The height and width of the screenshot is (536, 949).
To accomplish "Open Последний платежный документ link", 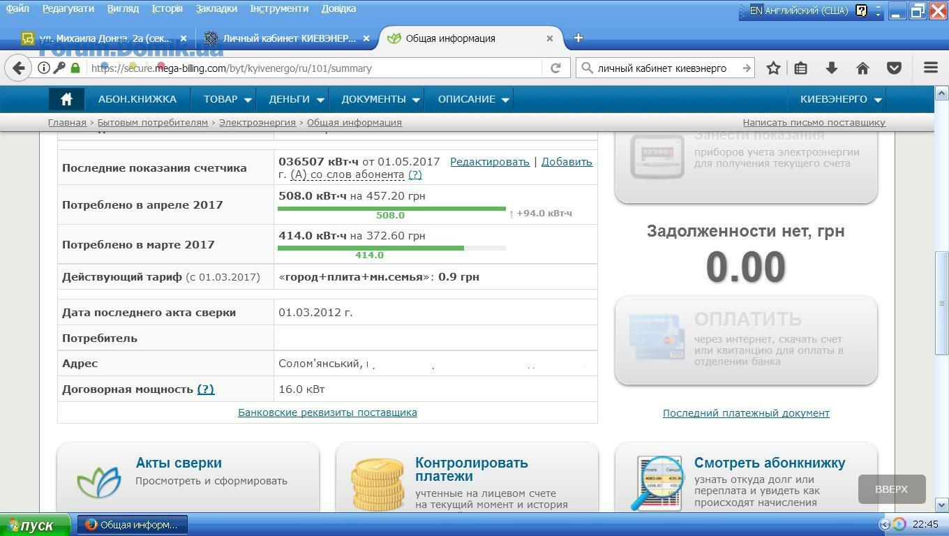I will click(x=746, y=412).
